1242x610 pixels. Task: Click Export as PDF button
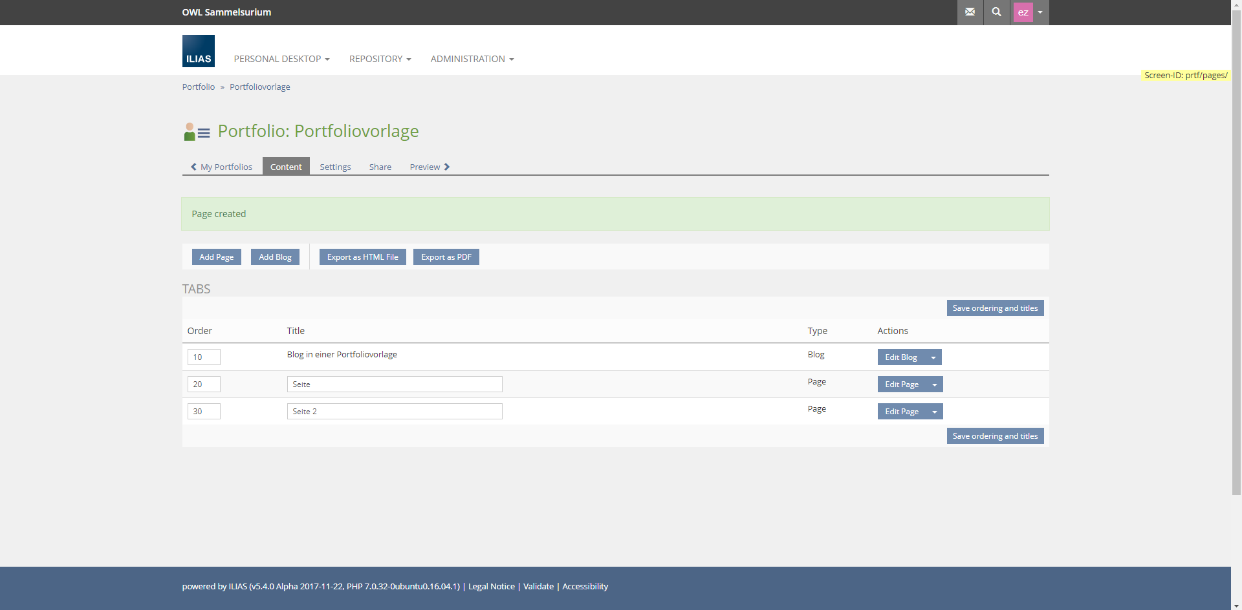(446, 257)
